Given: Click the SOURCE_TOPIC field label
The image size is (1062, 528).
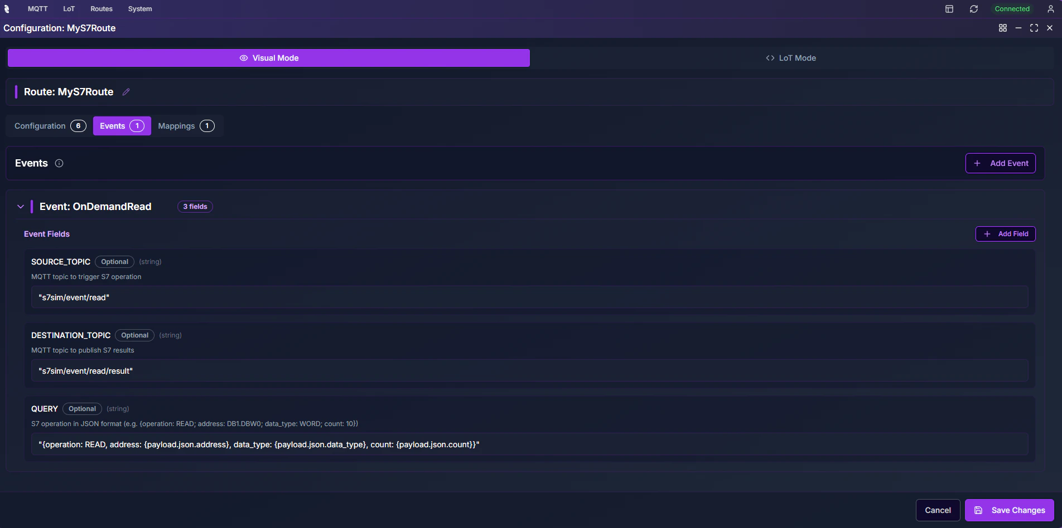Looking at the screenshot, I should (x=61, y=262).
